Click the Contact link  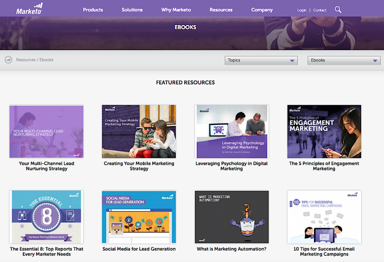click(x=319, y=10)
